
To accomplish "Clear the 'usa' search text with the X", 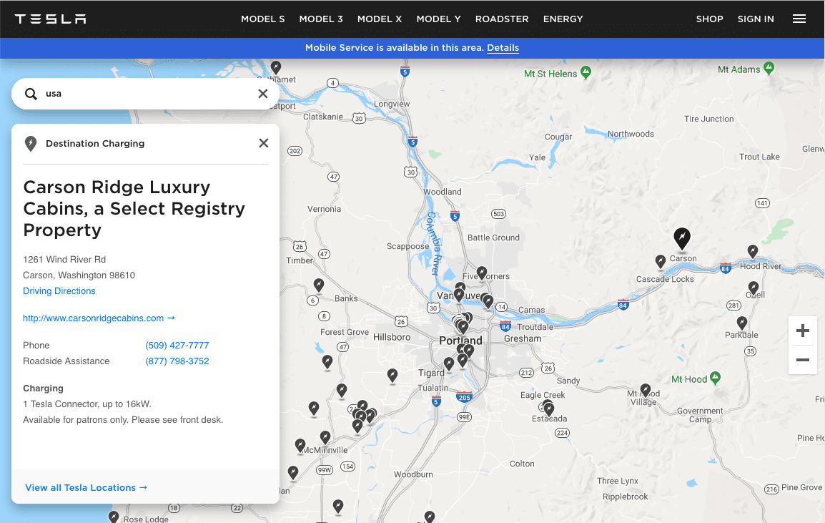I will (x=262, y=94).
